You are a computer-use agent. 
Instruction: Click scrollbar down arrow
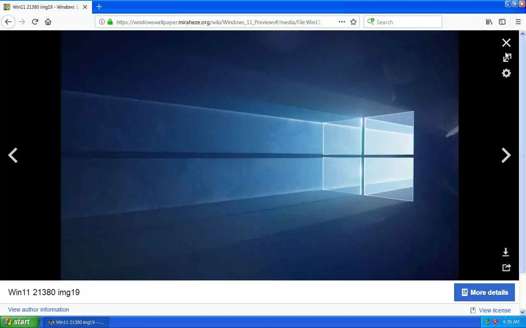pyautogui.click(x=523, y=312)
